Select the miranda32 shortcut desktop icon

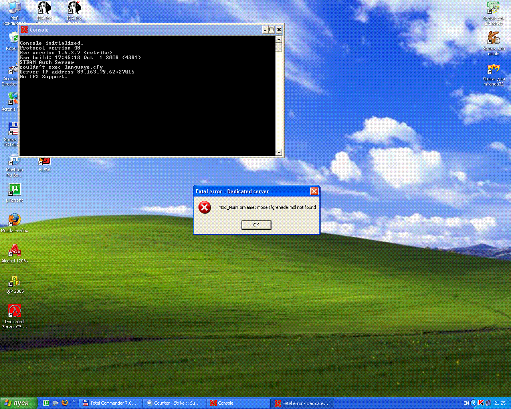pyautogui.click(x=494, y=74)
